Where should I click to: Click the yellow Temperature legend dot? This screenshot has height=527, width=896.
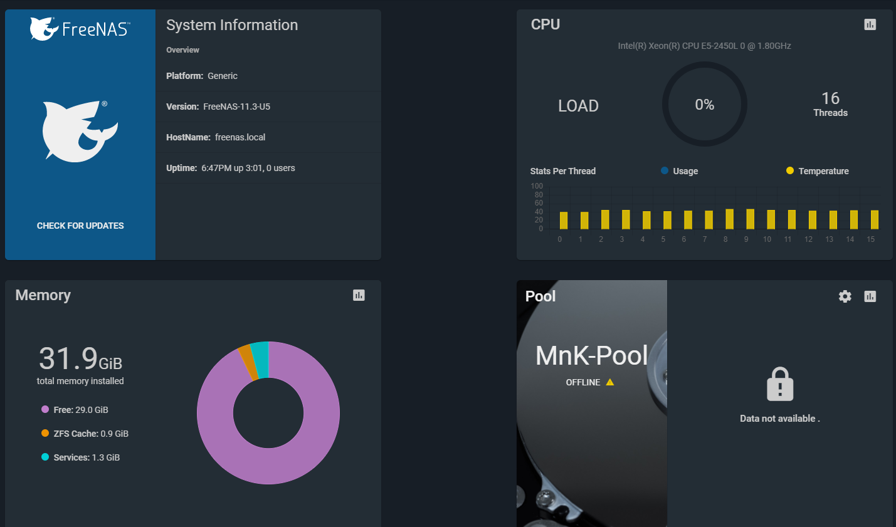790,170
